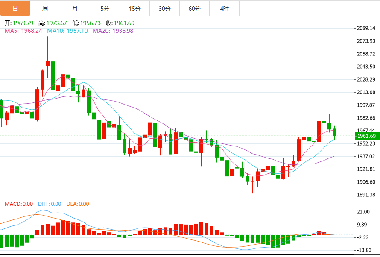Open the 30分 timeframe tab
Viewport: 380px width, 257px height.
click(x=164, y=9)
